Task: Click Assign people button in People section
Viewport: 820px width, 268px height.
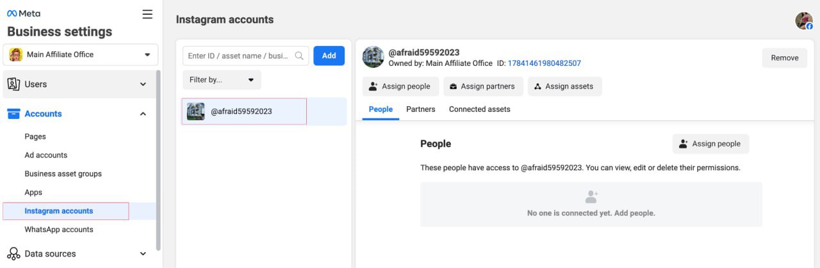Action: point(710,144)
